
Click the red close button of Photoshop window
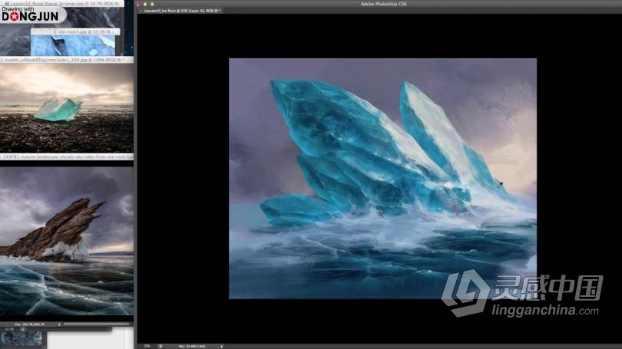click(x=138, y=4)
